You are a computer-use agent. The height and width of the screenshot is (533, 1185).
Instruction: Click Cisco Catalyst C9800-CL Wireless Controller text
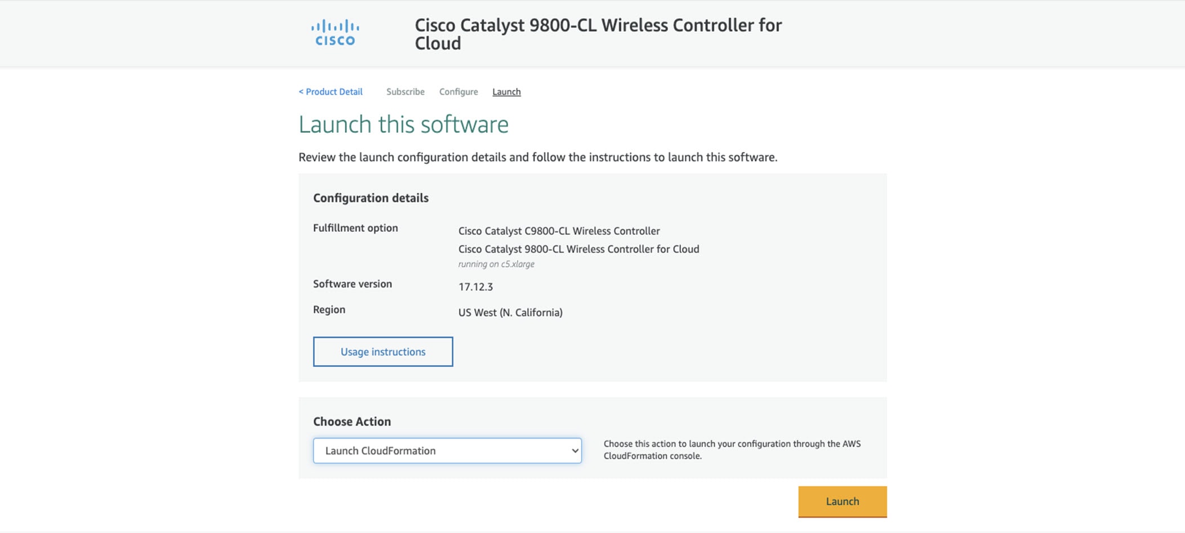(x=559, y=231)
